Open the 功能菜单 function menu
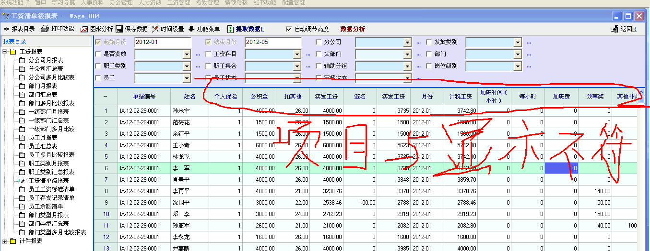Viewport: 650px width, 251px height. (x=192, y=29)
